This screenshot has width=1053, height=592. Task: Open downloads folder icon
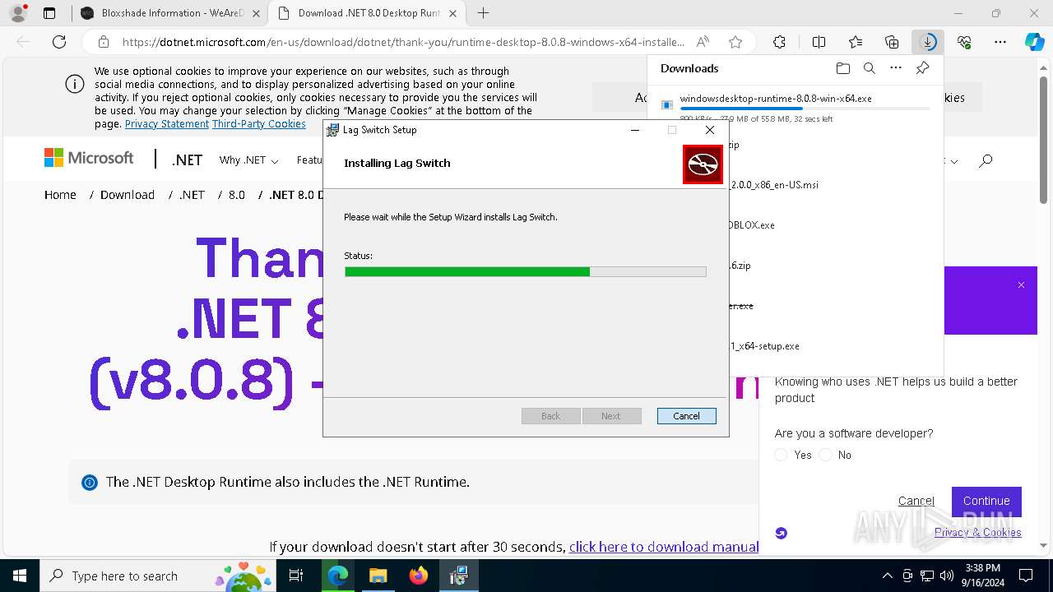[x=842, y=68]
